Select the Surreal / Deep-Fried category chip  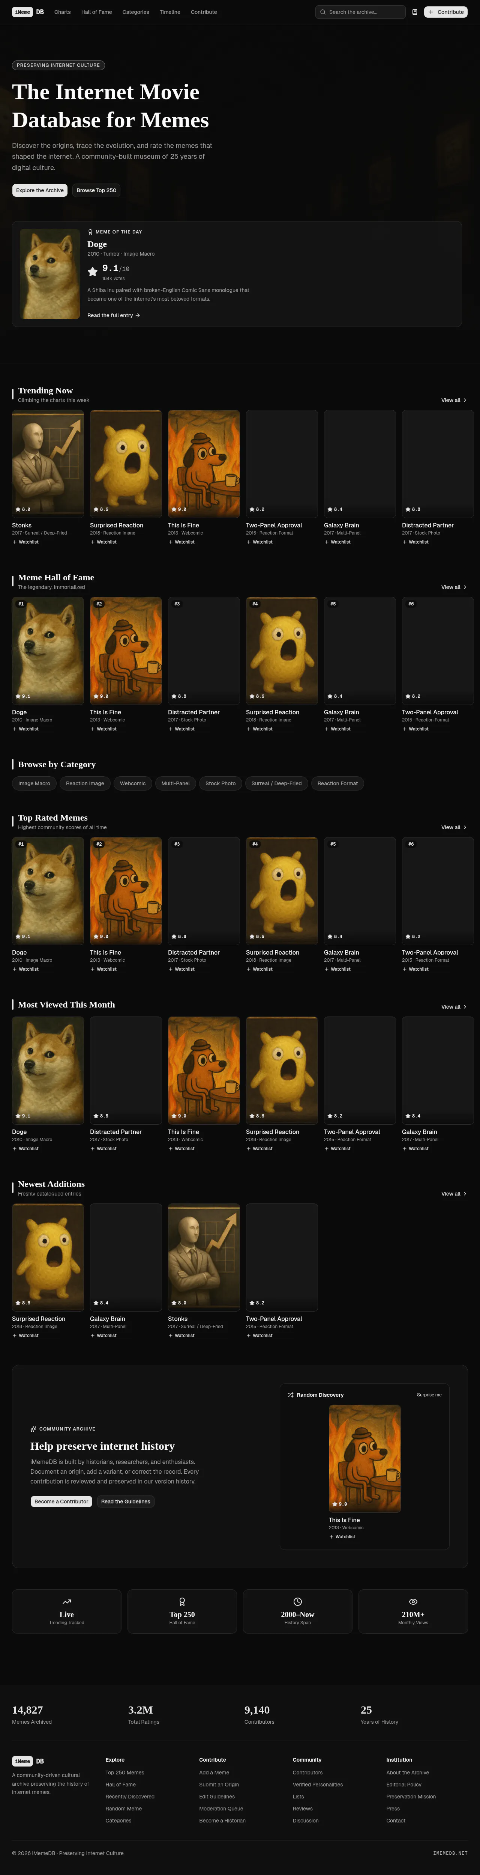[276, 783]
